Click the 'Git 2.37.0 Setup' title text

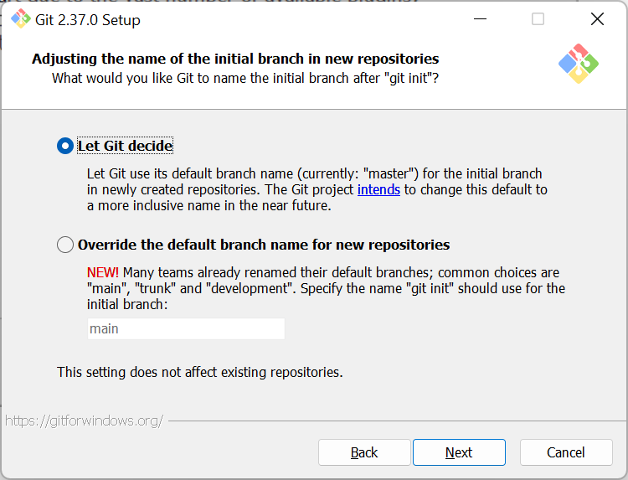click(88, 19)
